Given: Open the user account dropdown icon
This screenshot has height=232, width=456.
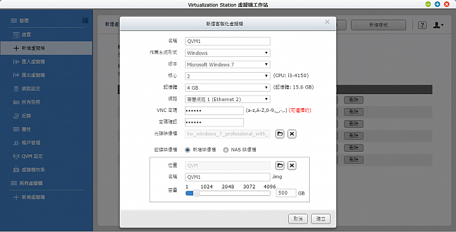Looking at the screenshot, I should [438, 25].
